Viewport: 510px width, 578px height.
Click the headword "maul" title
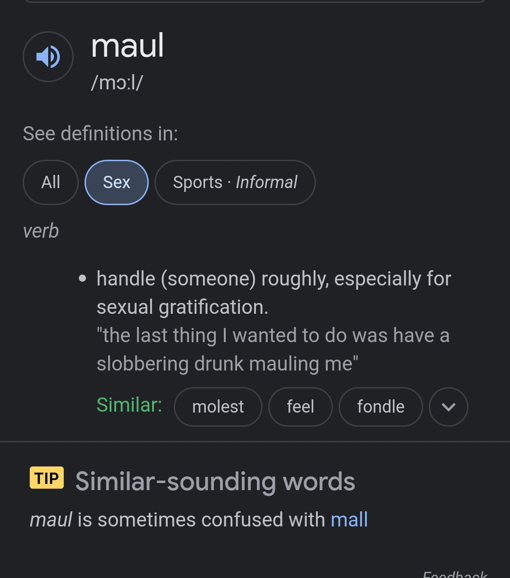(127, 46)
